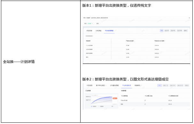The width and height of the screenshot is (194, 124).
Task: Open the status dropdown in version 1 mockup
Action: pyautogui.click(x=89, y=24)
